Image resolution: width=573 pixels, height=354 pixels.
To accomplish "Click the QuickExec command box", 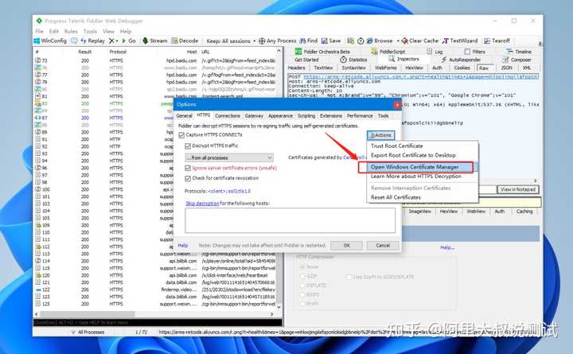I will point(158,323).
